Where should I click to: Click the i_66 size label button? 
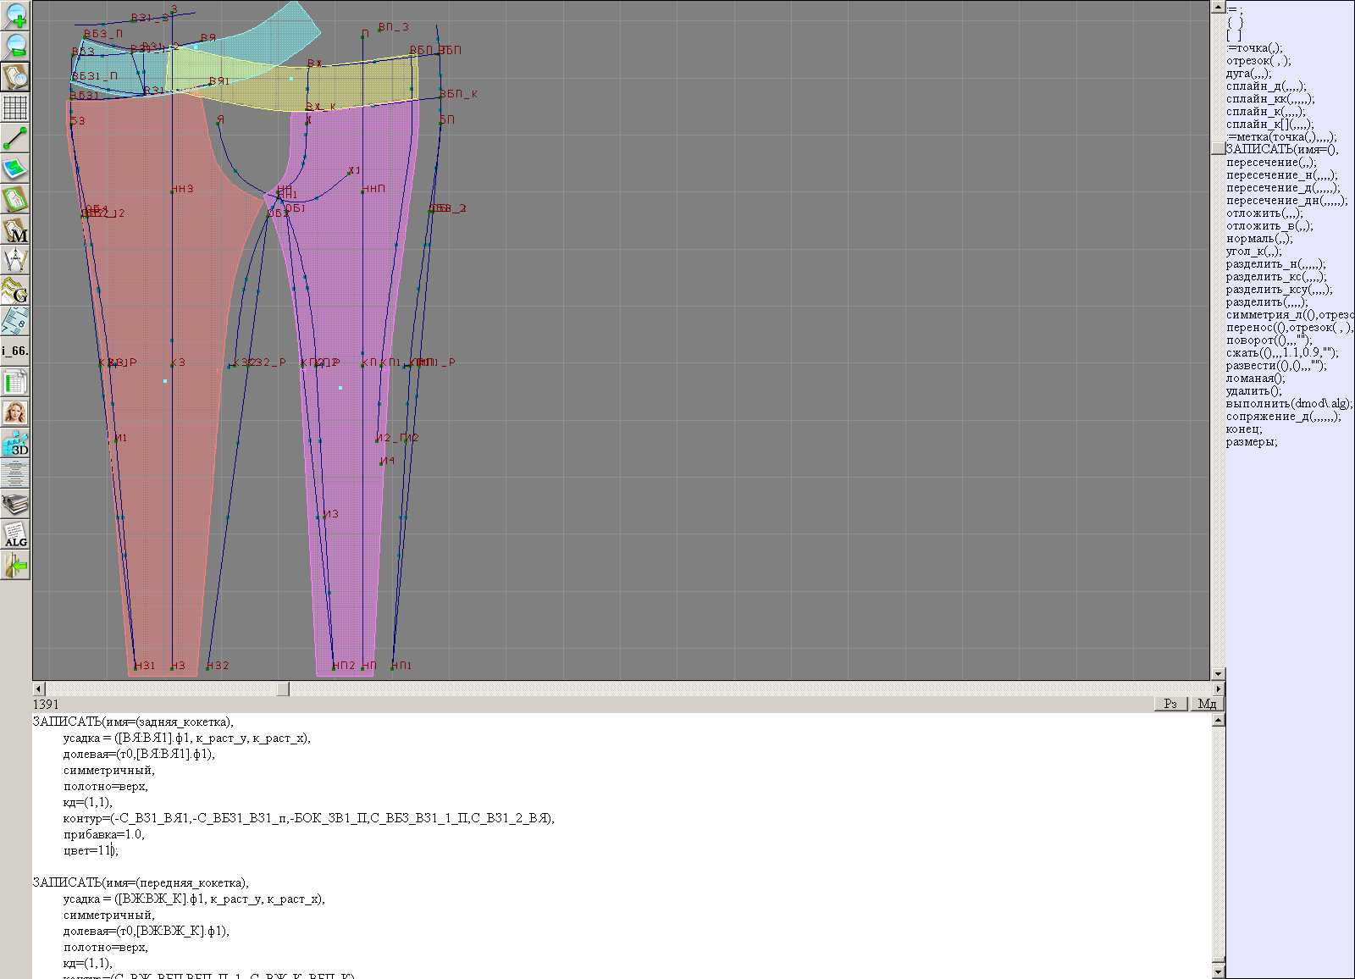coord(15,351)
